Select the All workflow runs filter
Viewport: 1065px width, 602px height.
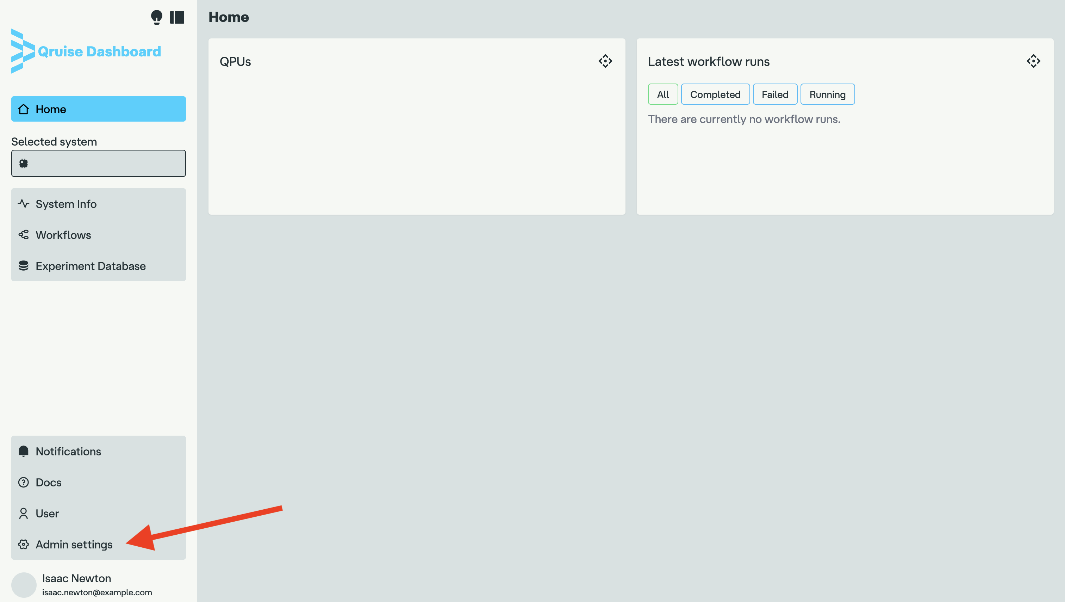coord(663,94)
